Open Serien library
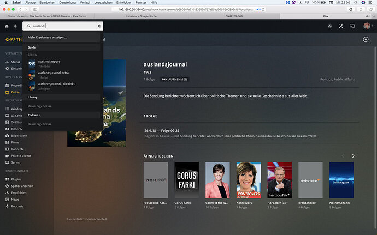The width and height of the screenshot is (377, 235). [13, 162]
